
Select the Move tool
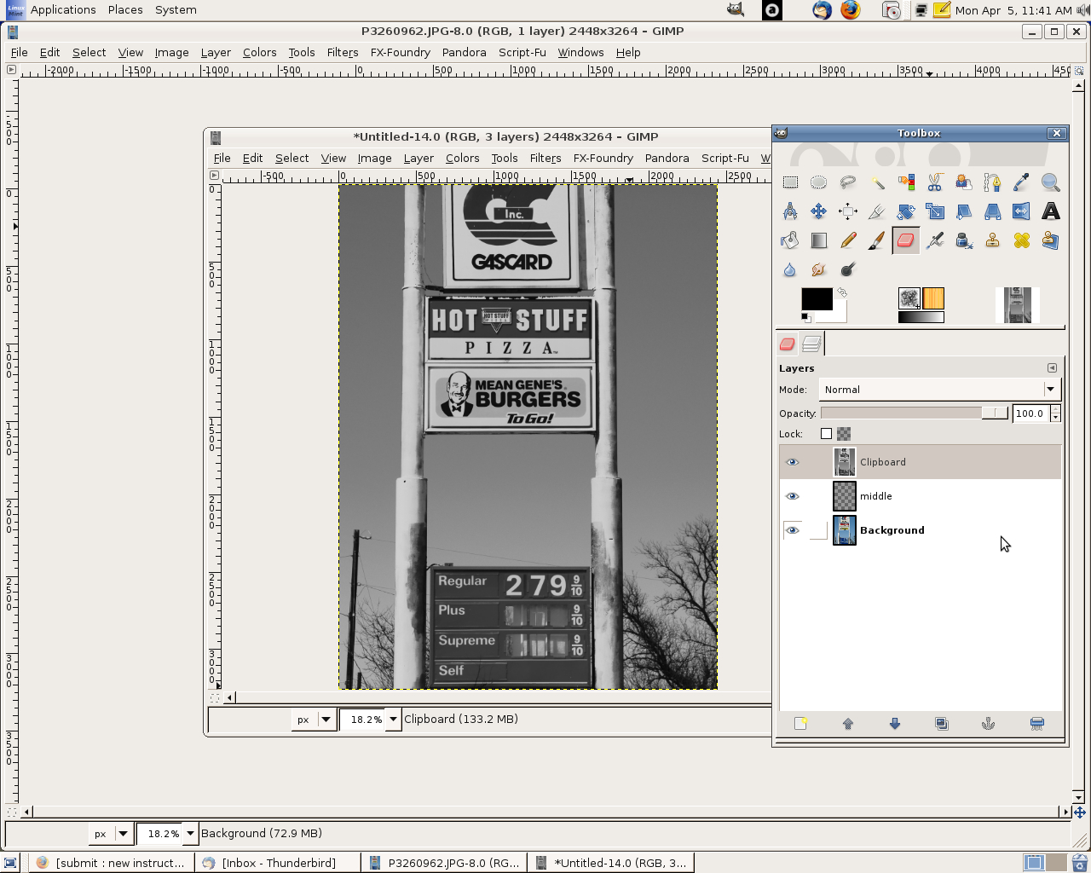819,211
